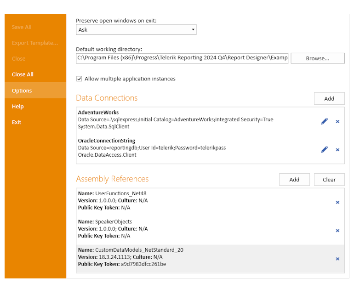Browse for a default working directory
Screen dimensions: 354x306
318,58
